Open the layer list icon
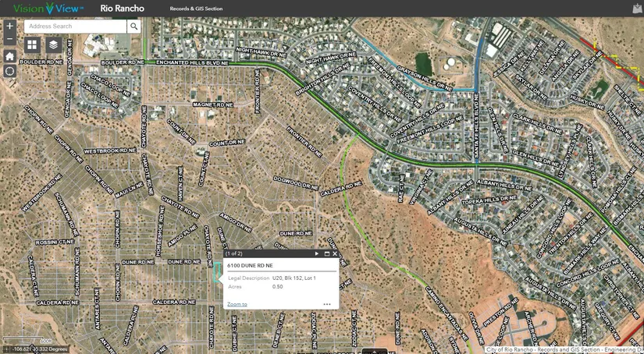This screenshot has width=644, height=354. coord(53,45)
